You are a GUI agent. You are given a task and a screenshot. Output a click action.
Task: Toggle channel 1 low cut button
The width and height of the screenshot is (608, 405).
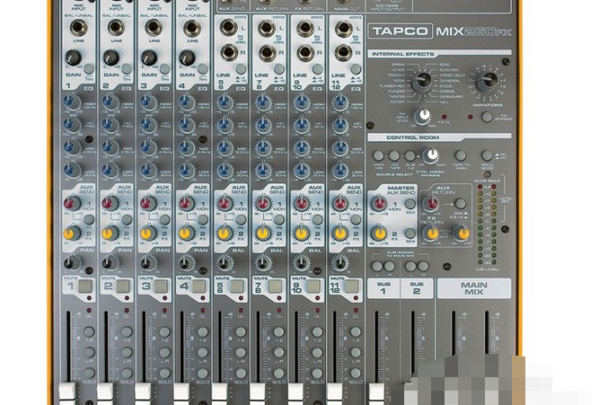89,69
